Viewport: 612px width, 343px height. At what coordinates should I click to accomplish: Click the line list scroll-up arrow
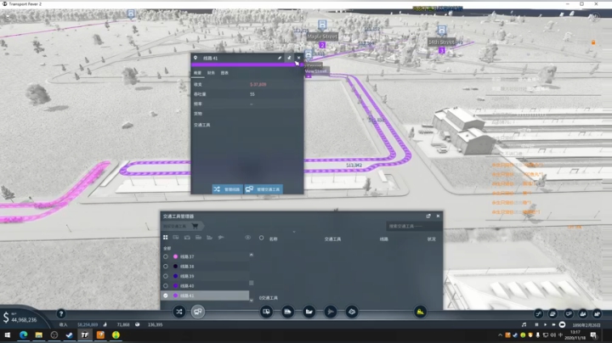[x=252, y=255]
